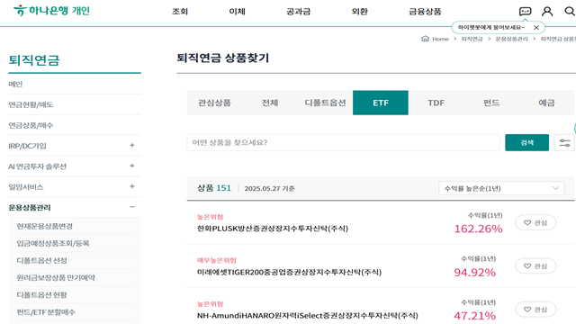Screen dimensions: 576x324
Task: Click the 검색 search button
Action: [x=527, y=142]
